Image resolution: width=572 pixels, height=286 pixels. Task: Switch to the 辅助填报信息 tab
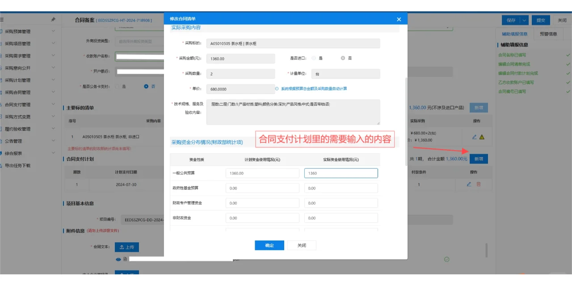pyautogui.click(x=514, y=34)
